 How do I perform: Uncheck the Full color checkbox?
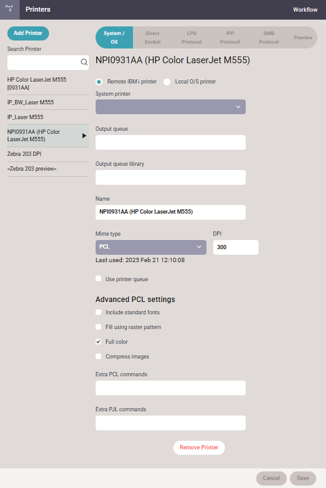99,341
